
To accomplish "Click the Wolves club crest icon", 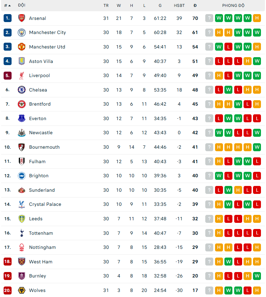I will 22,290.
